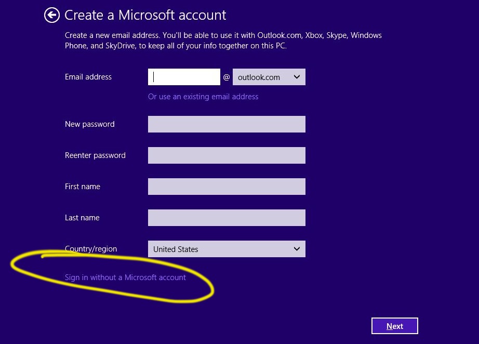Select the 'Create a Microsoft account' heading

click(x=145, y=15)
